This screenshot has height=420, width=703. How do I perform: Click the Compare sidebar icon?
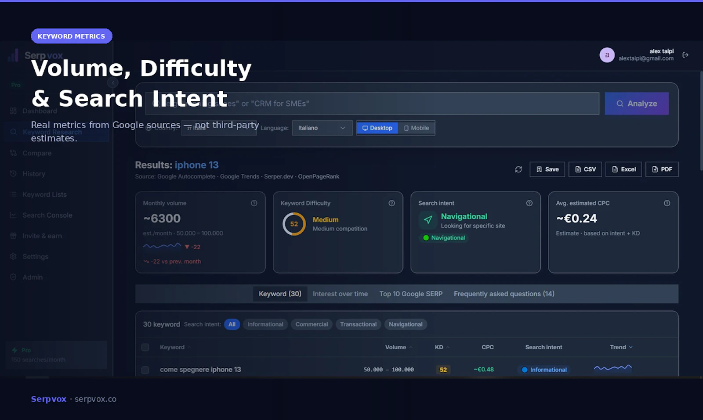13,153
